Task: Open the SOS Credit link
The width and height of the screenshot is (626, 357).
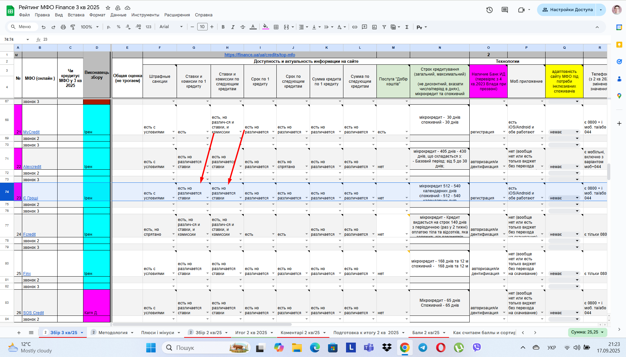Action: (33, 313)
